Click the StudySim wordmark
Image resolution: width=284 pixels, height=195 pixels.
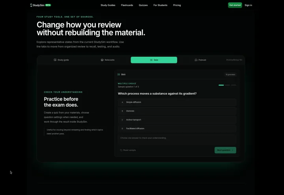[38, 5]
